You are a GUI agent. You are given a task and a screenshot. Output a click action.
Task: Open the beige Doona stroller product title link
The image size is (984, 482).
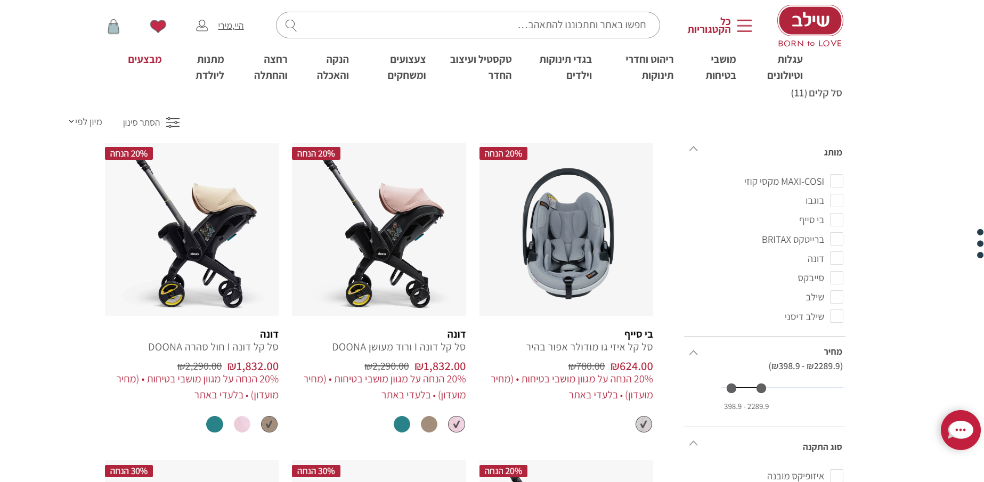coord(213,347)
